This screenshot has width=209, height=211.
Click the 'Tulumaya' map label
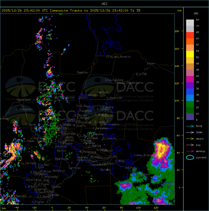click(86, 111)
